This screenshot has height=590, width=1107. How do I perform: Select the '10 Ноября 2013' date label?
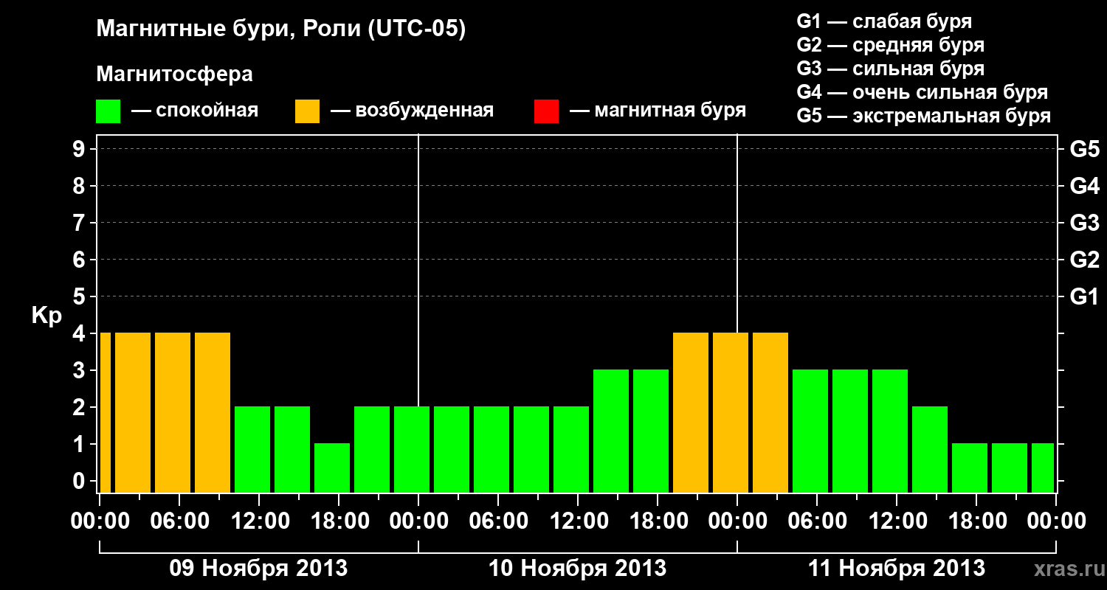[x=577, y=568]
